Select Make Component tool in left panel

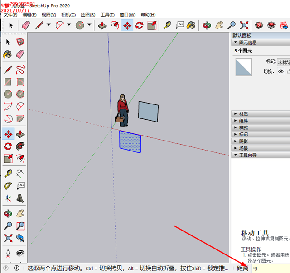click(x=20, y=42)
